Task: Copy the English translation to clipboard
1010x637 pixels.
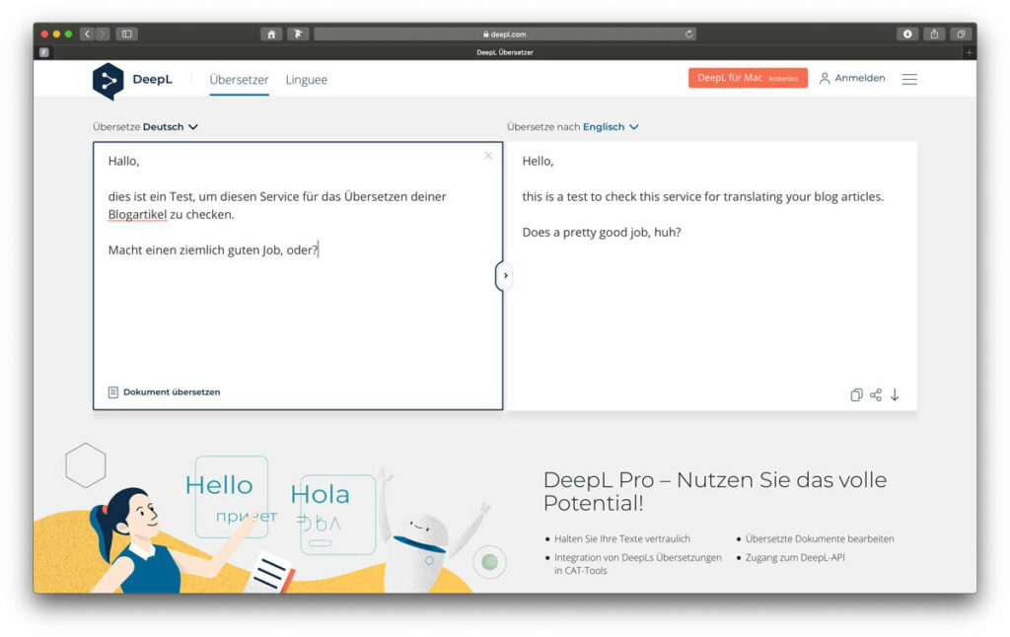Action: click(856, 394)
